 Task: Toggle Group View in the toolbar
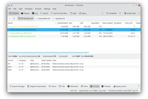click(130, 13)
